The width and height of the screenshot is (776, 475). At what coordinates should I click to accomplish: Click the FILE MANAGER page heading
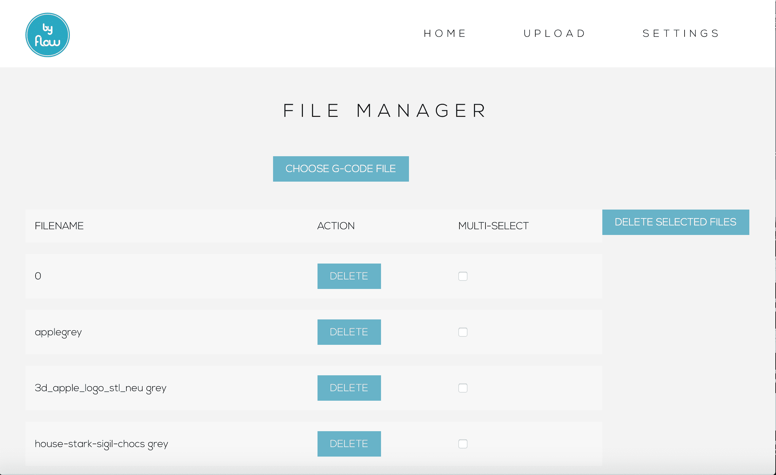[385, 111]
